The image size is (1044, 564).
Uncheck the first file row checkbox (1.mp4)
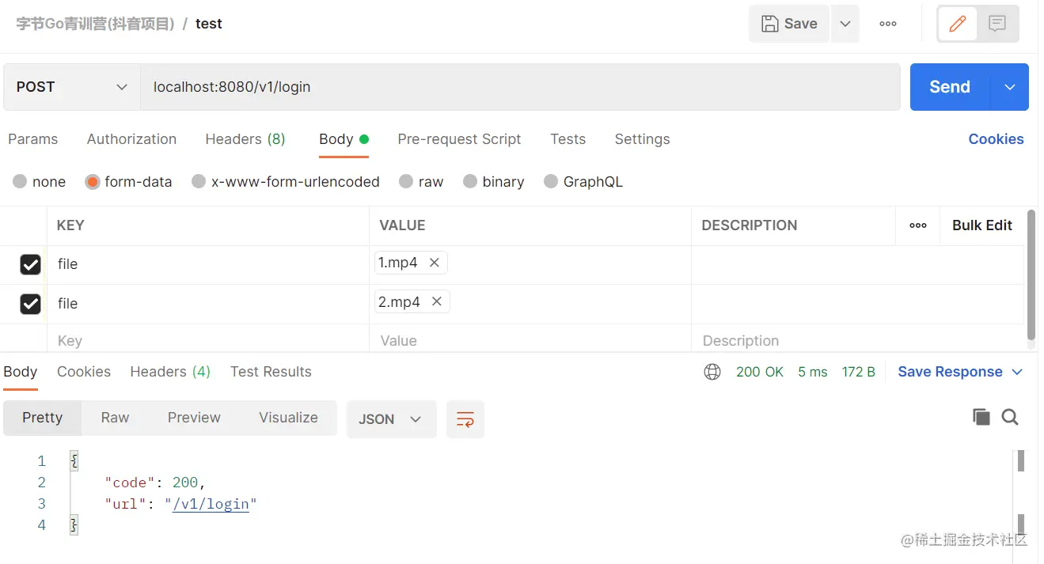click(x=30, y=265)
